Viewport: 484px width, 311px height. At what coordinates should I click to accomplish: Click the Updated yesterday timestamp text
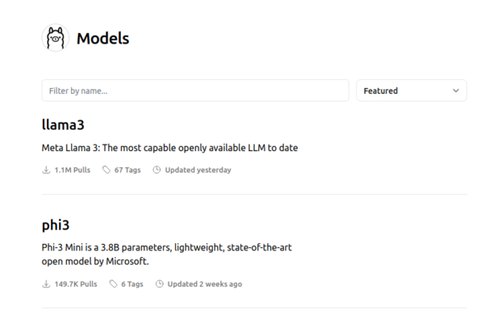click(x=198, y=170)
